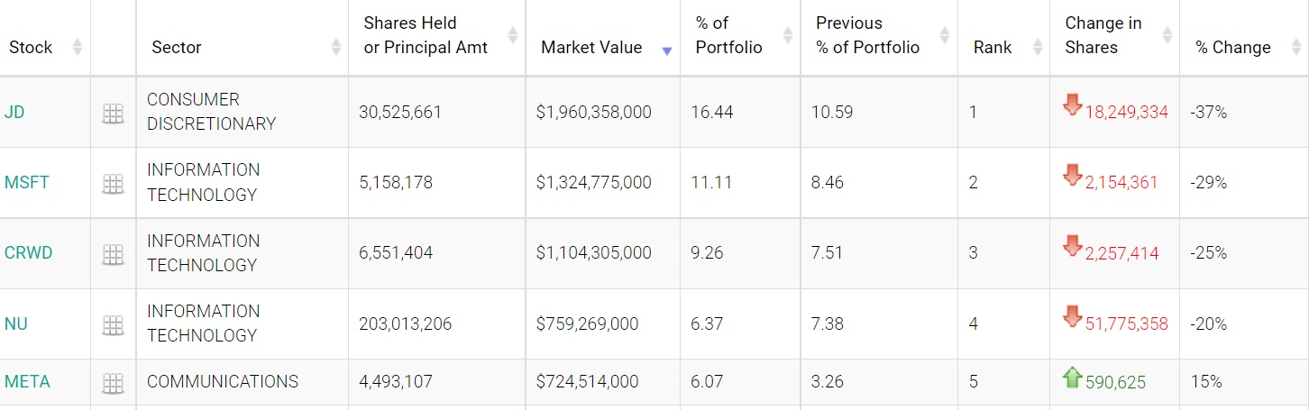Click JD market value cell $1,960,358,000
1309x410 pixels.
[593, 112]
